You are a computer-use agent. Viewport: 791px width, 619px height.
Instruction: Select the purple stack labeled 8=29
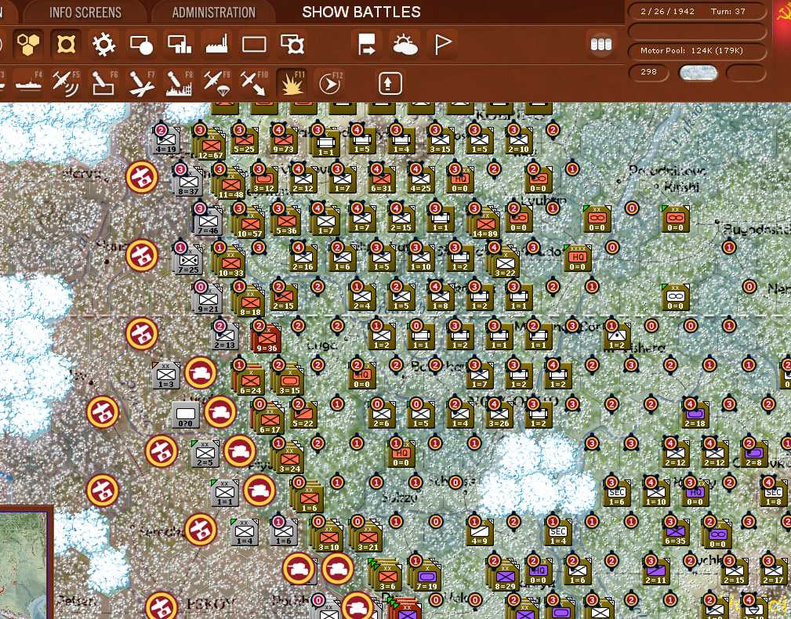[x=504, y=576]
